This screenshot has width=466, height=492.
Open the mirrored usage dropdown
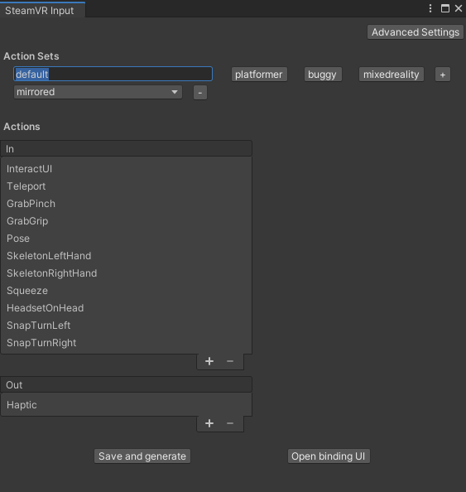[x=98, y=92]
